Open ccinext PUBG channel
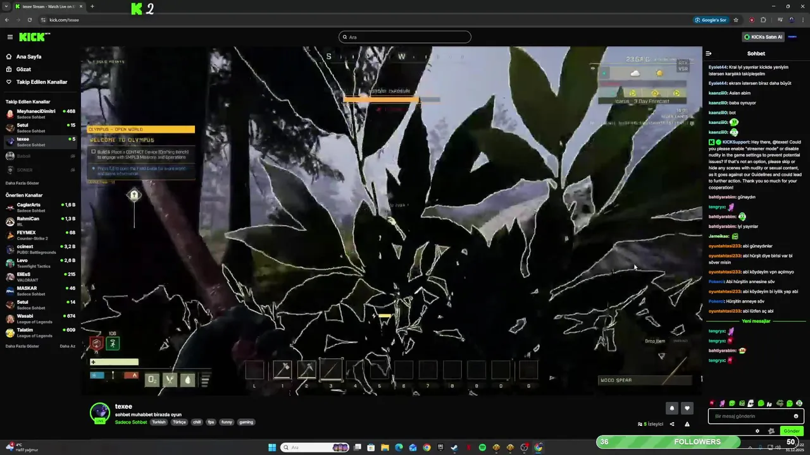 40,249
